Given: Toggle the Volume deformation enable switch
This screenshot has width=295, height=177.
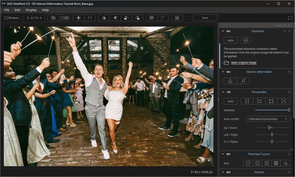Looking at the screenshot, I should 228,72.
